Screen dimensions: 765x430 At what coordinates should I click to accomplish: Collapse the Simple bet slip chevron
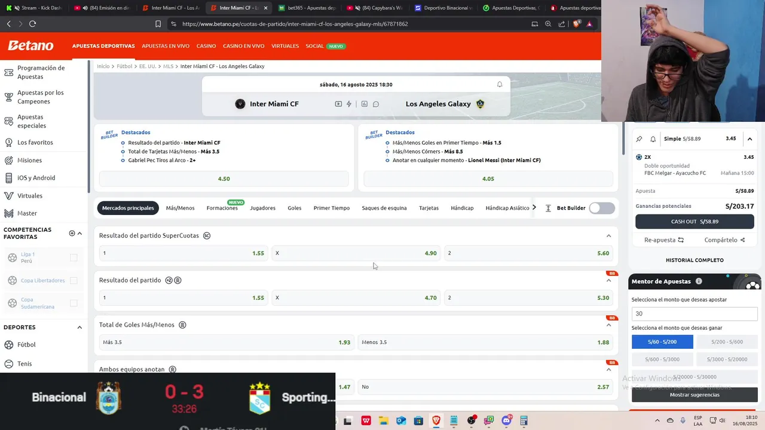tap(749, 139)
